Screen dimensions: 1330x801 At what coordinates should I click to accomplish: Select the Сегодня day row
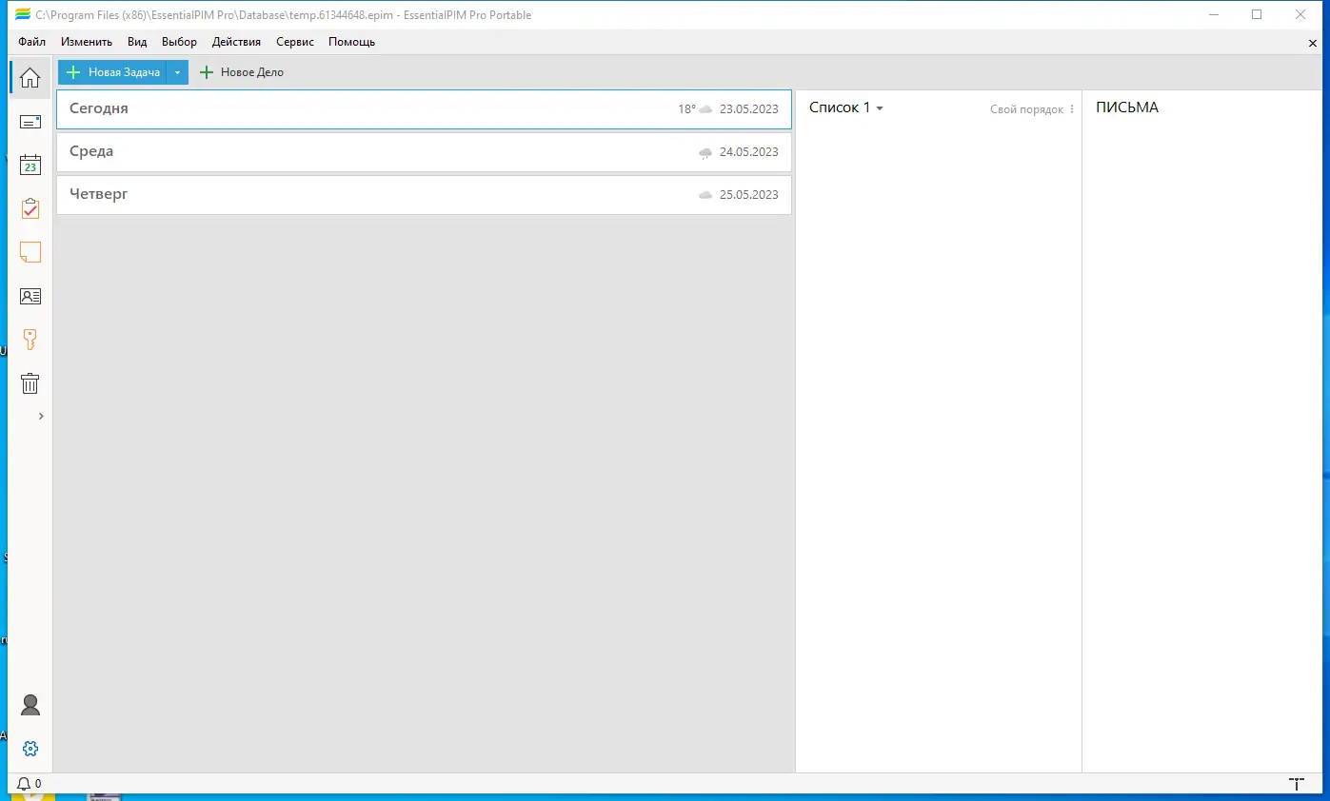point(424,109)
